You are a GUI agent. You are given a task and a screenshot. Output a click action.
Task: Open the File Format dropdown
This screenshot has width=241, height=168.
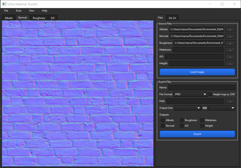[x=190, y=94]
